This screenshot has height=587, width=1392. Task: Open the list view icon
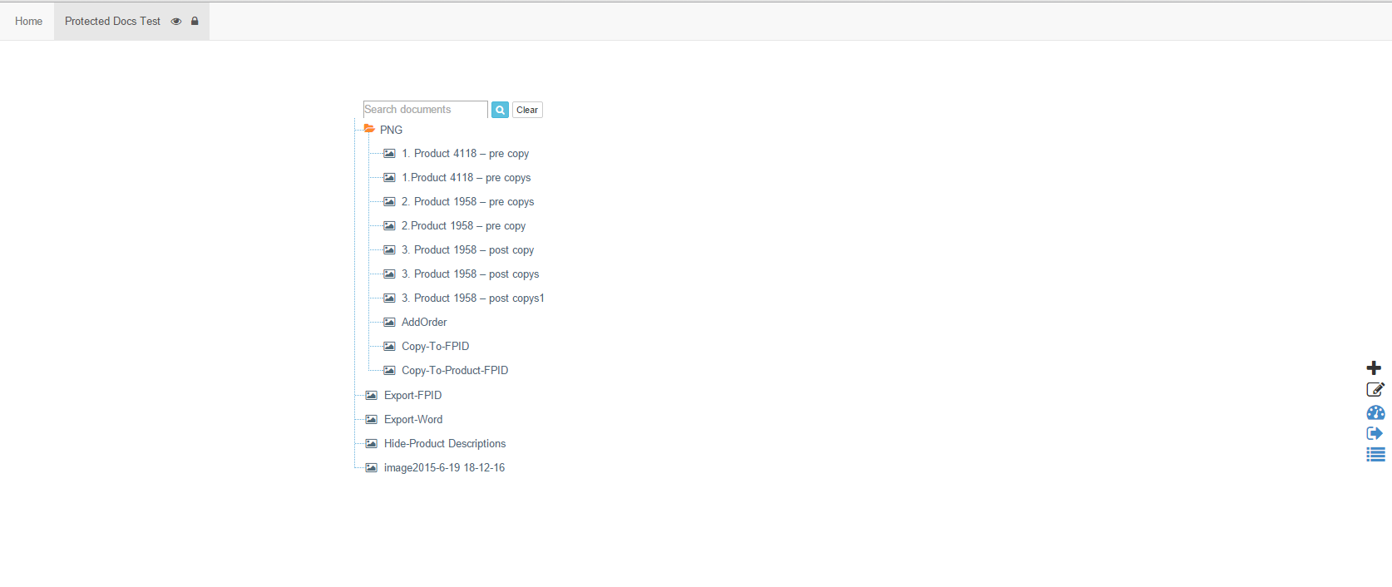(1375, 455)
